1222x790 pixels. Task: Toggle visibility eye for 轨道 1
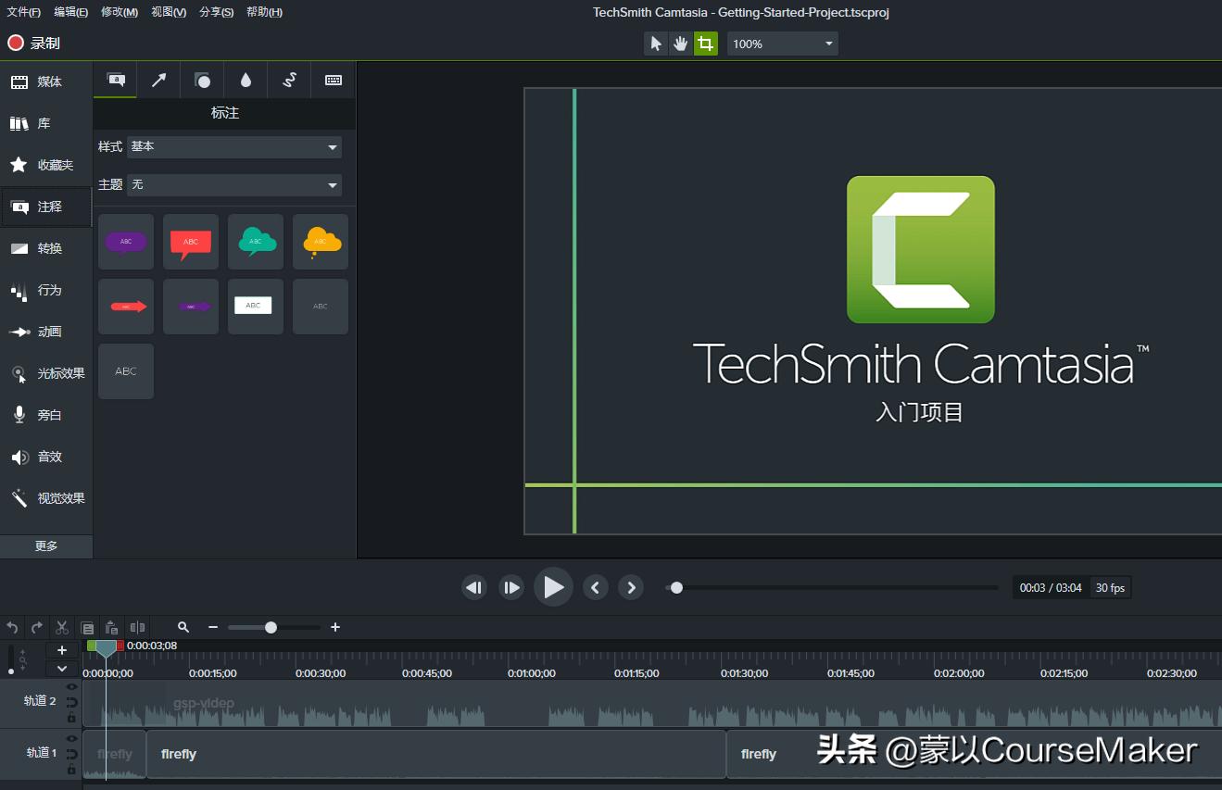(x=71, y=739)
